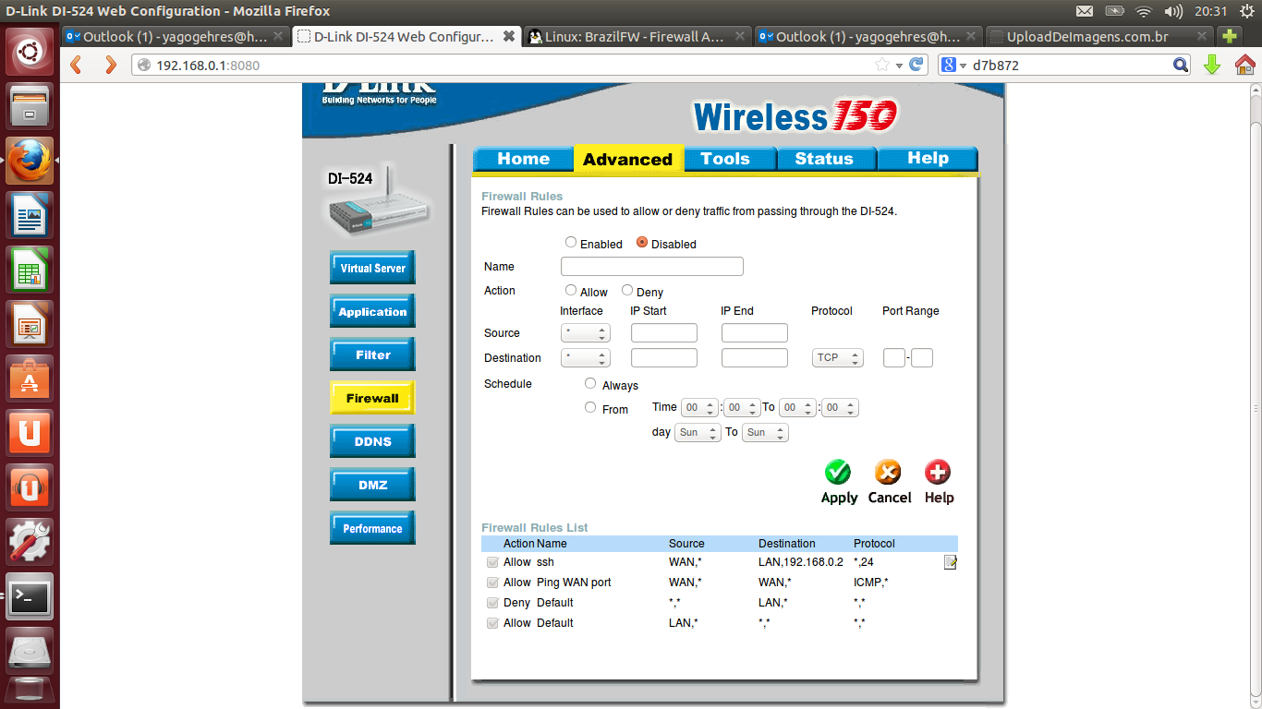This screenshot has width=1262, height=709.
Task: Click the rule Name input field
Action: point(652,267)
